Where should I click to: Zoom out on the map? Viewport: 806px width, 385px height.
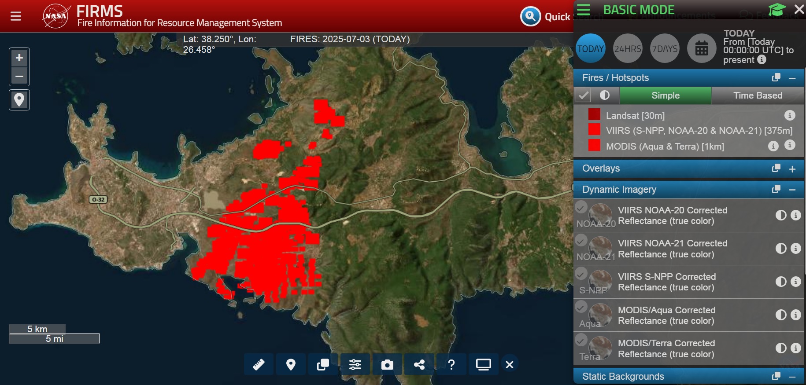(19, 76)
